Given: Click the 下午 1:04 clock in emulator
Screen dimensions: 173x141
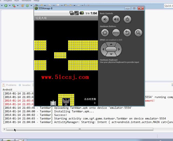Looking at the screenshot, I should 91,13.
